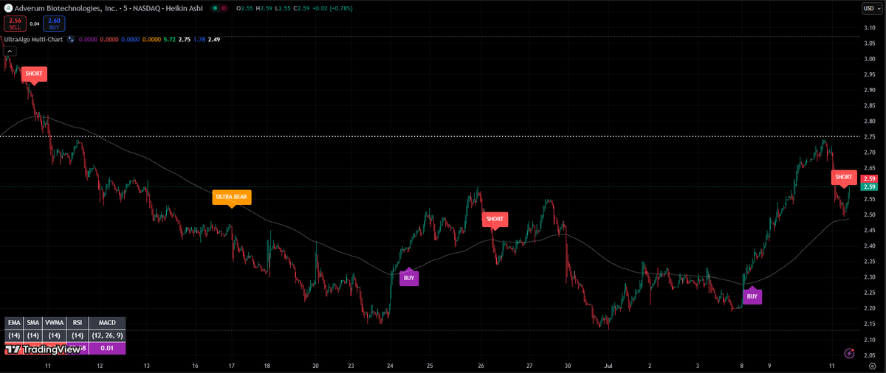This screenshot has width=886, height=373.
Task: Click the 2.56 SELL button
Action: click(16, 24)
